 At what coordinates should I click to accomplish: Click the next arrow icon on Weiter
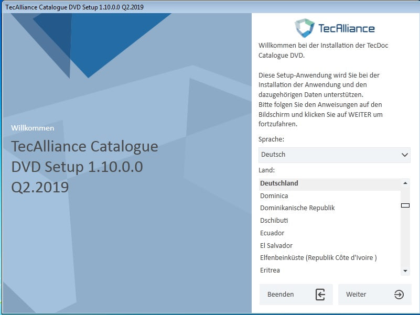coord(399,295)
